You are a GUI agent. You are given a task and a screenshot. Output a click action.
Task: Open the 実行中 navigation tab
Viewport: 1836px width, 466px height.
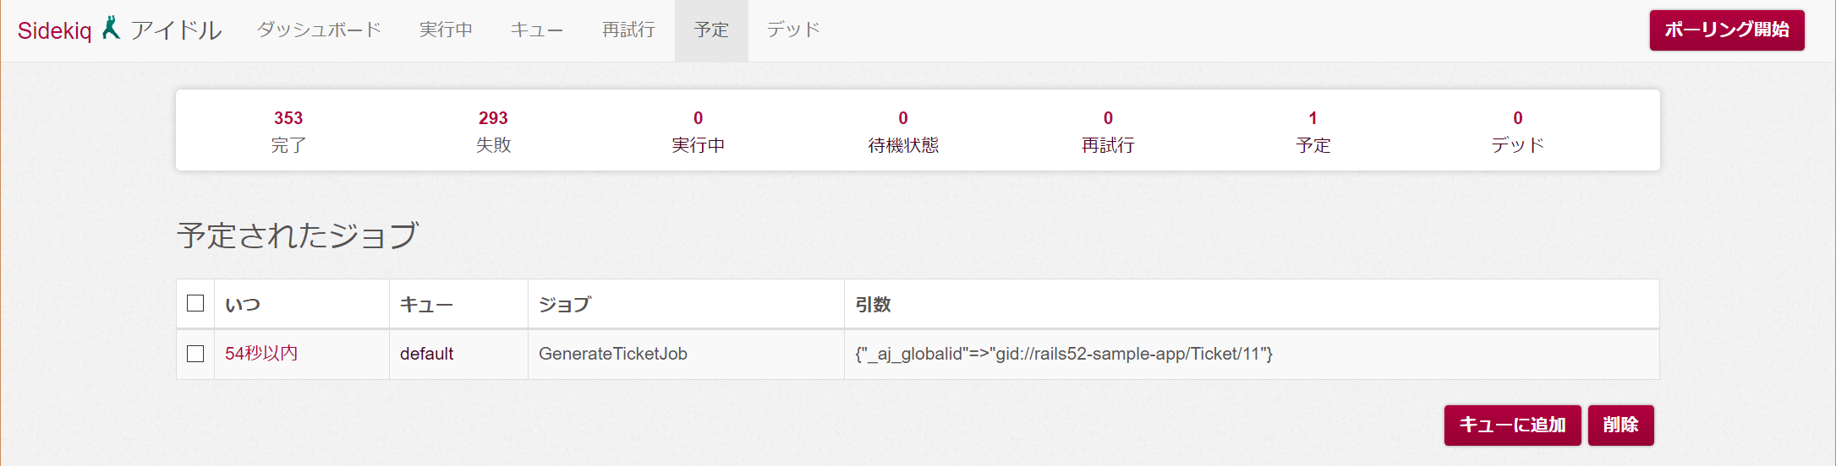tap(446, 30)
